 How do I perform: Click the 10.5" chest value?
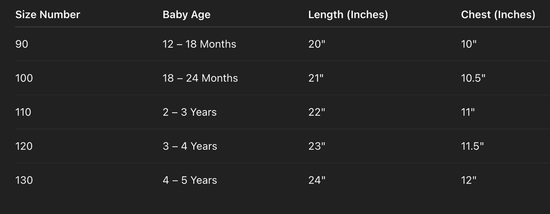click(x=473, y=78)
